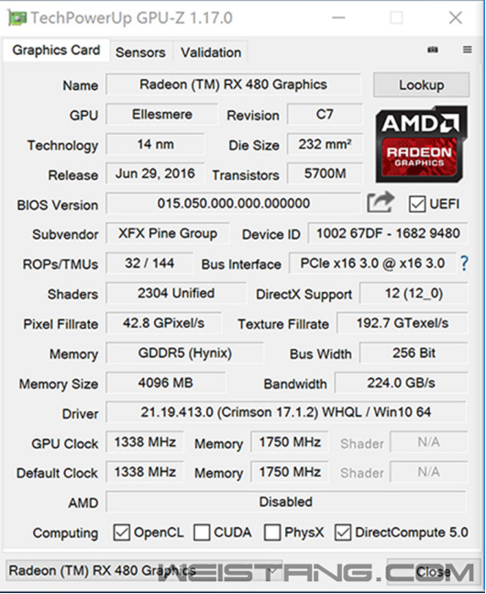Image resolution: width=486 pixels, height=594 pixels.
Task: Toggle the DirectCompute 5.0 checkbox
Action: (x=343, y=532)
